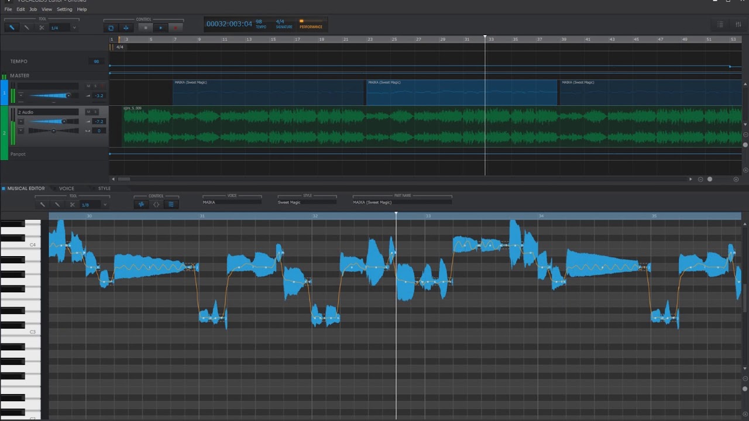
Task: Select the MASTER track row
Action: click(x=54, y=75)
